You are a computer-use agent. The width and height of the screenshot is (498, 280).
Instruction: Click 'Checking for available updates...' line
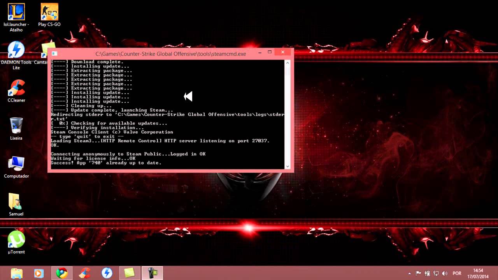point(109,123)
